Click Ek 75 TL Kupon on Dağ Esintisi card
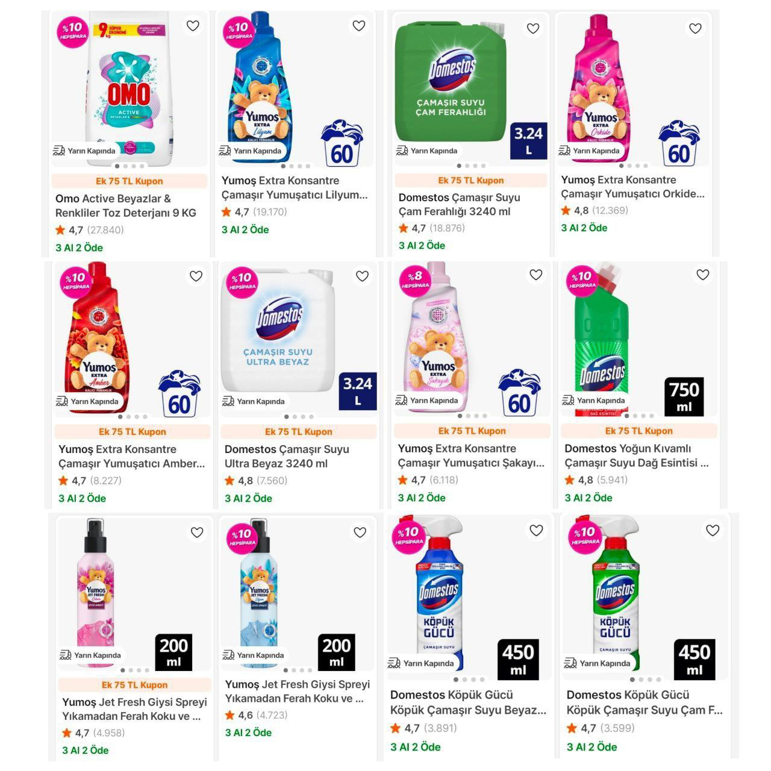 [639, 431]
